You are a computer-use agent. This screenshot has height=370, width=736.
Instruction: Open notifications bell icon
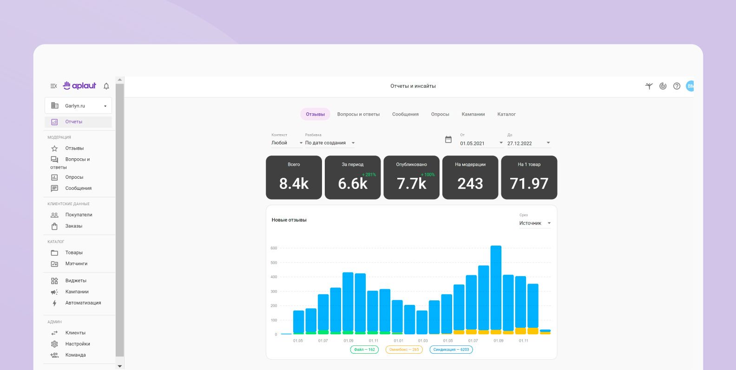pyautogui.click(x=106, y=86)
